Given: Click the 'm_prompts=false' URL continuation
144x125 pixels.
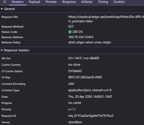Looking at the screenshot, I should 80,21.
